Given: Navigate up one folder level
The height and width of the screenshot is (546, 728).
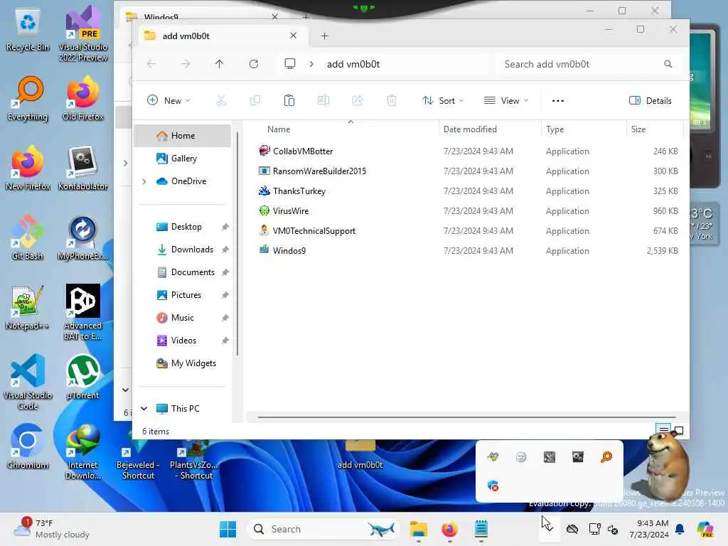Looking at the screenshot, I should click(x=219, y=63).
